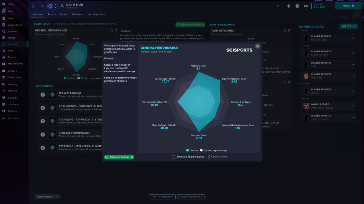
Task: Favourite the Team Attacking card star
Action: (x=285, y=31)
